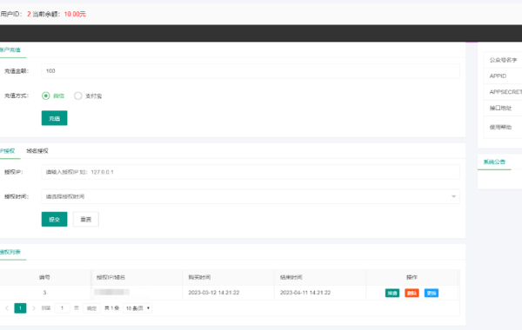Click the green action button in row 3
Screen dimensions: 522x330
(392, 293)
